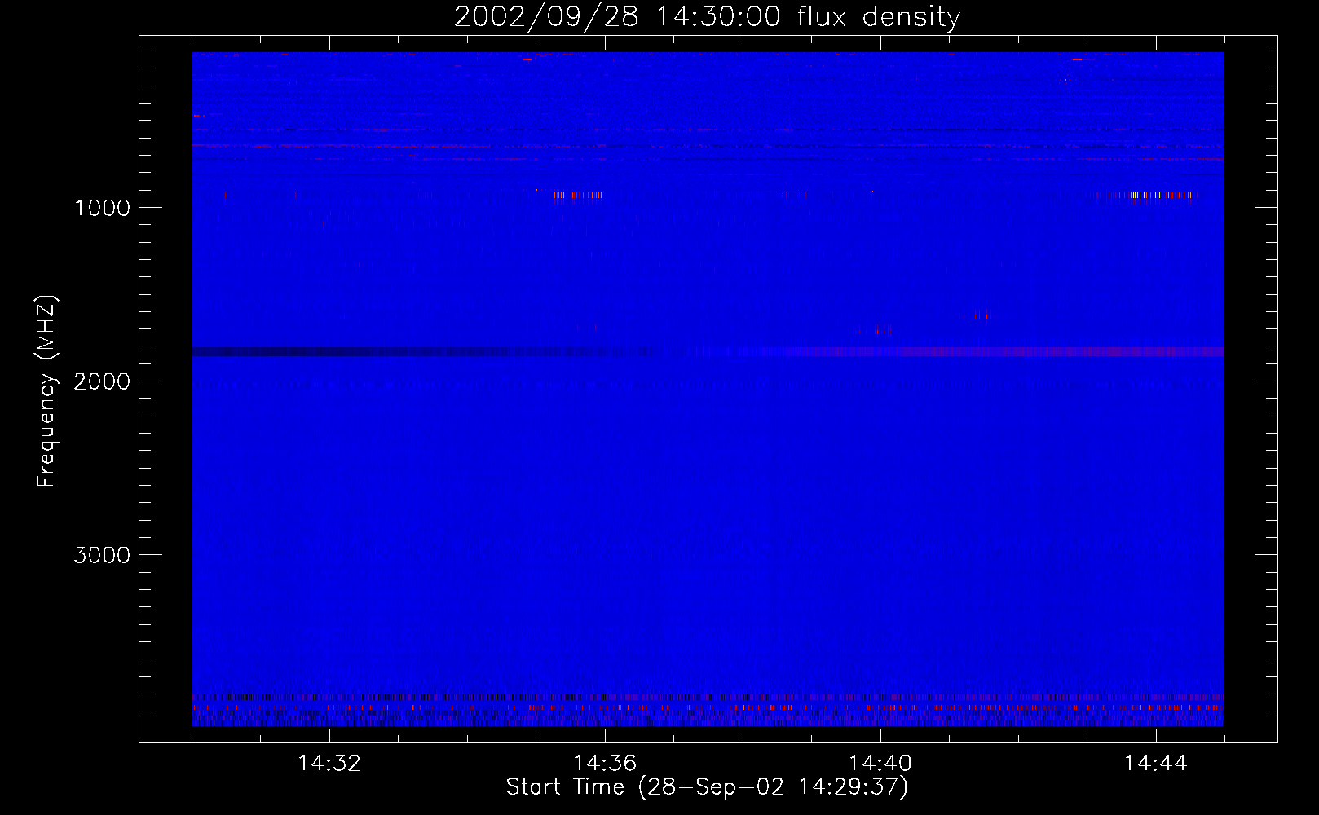
Task: Click the 2000 frequency tick label
Action: click(x=102, y=381)
